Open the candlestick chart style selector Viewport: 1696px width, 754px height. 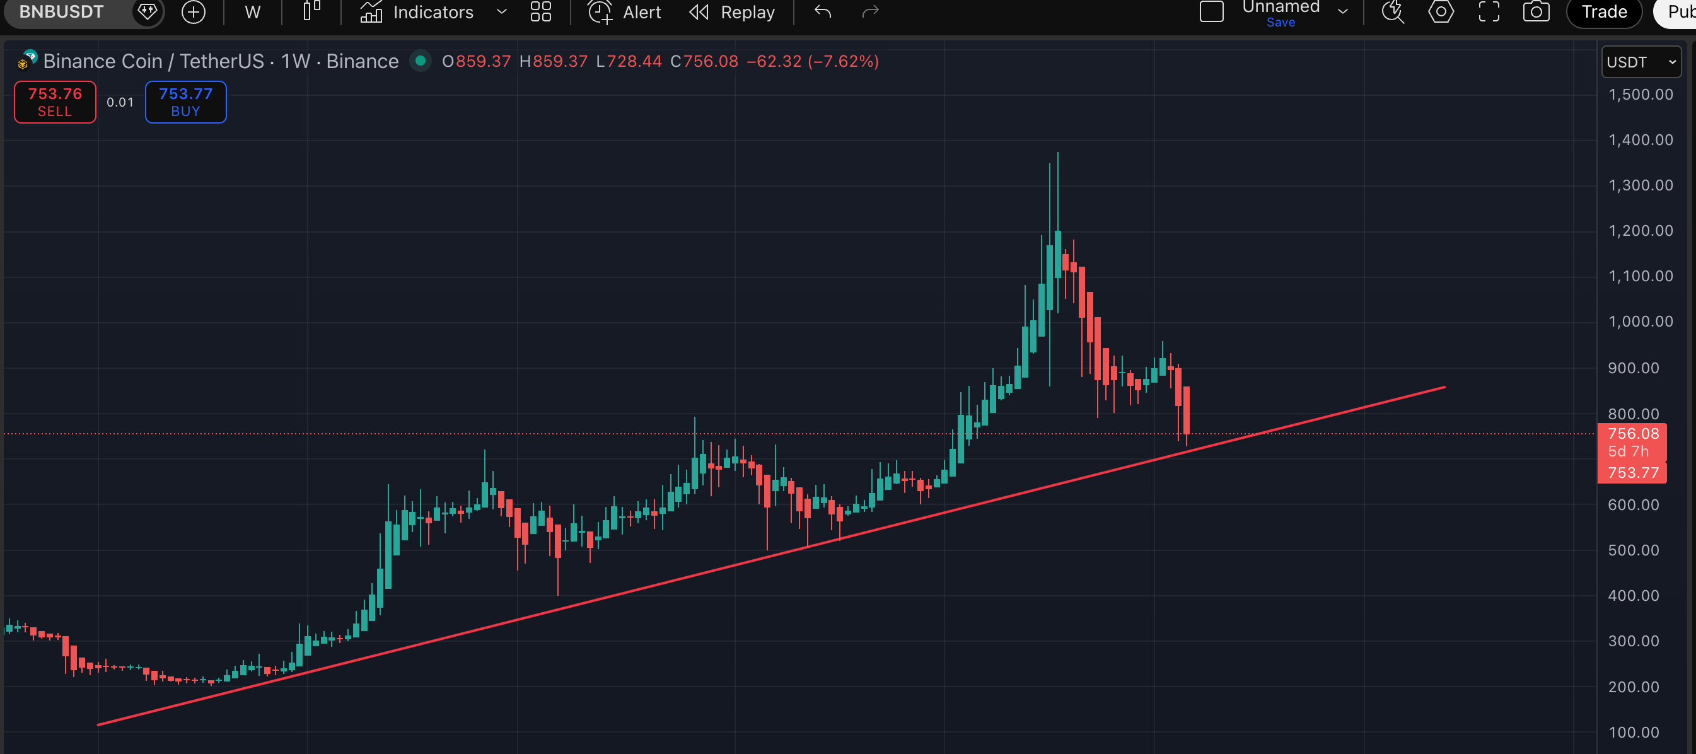[x=311, y=11]
